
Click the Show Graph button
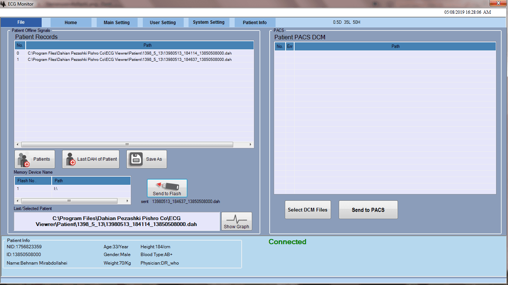(x=237, y=221)
